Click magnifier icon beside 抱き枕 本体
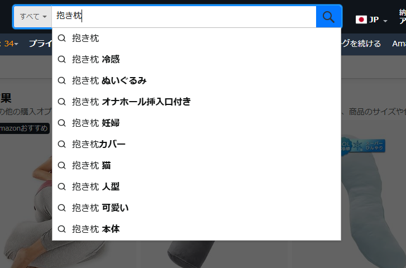The image size is (406, 268). [x=61, y=229]
